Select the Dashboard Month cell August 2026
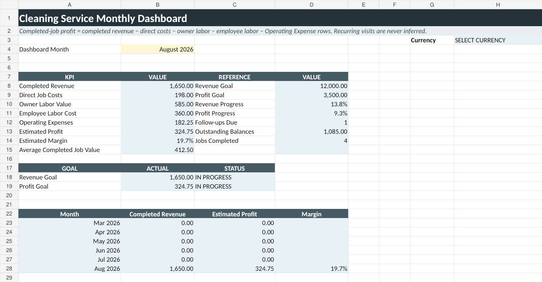 [x=157, y=49]
